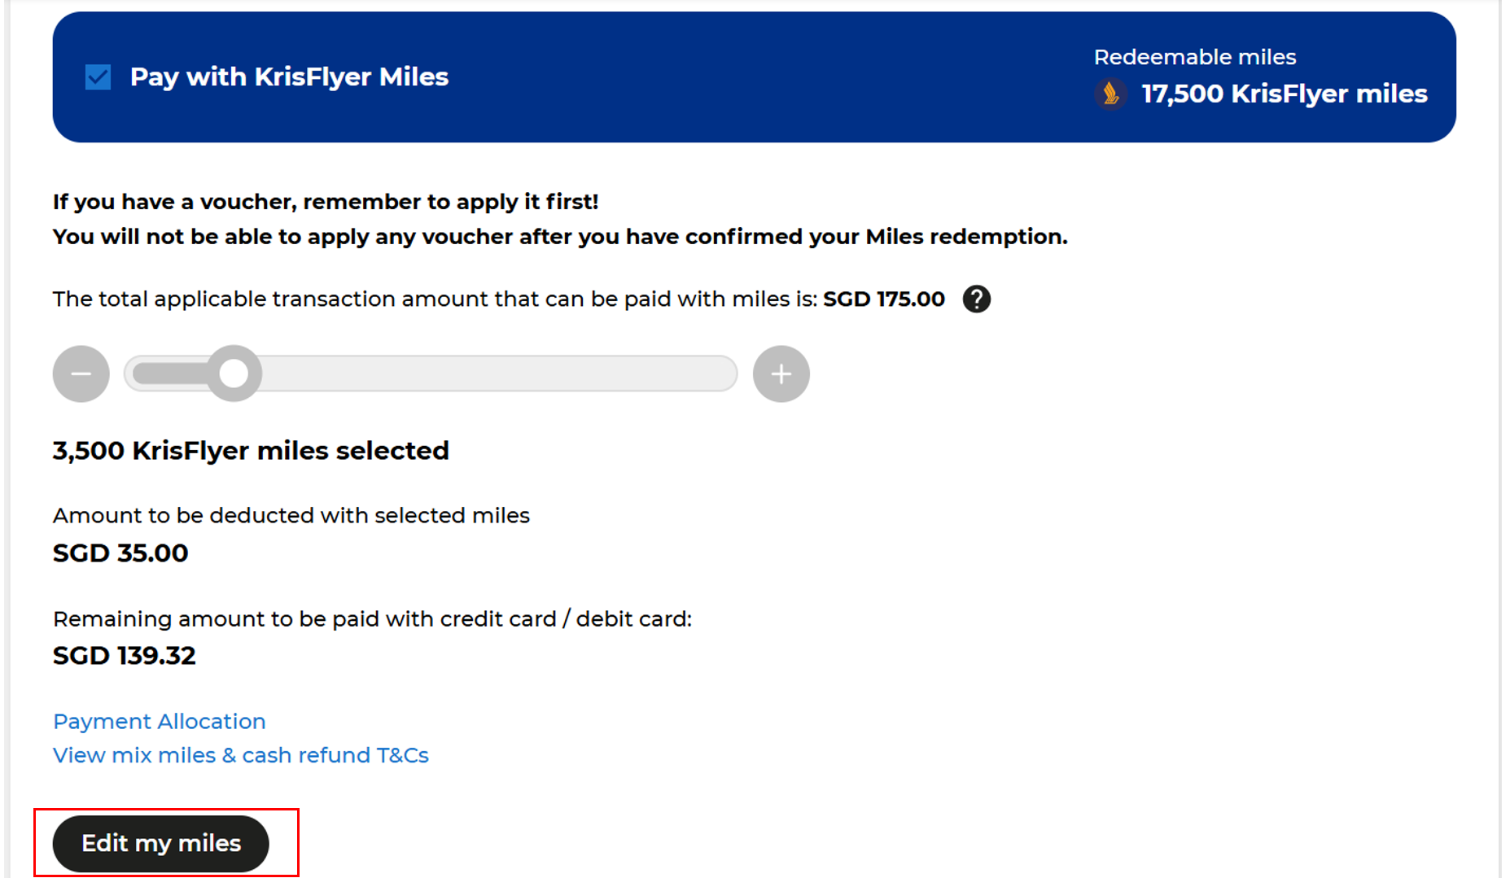
Task: Uncheck the Pay with KrisFlyer Miles checkbox
Action: (98, 77)
